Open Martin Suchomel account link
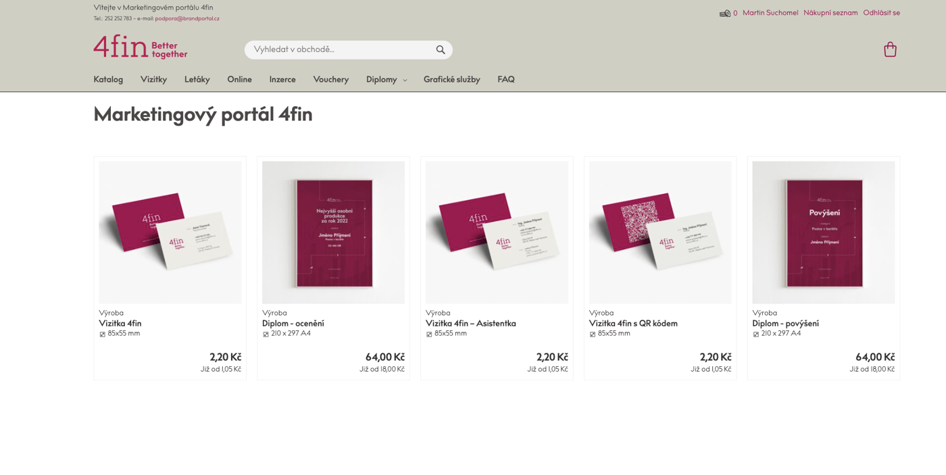Viewport: 946px width, 475px height. click(770, 13)
